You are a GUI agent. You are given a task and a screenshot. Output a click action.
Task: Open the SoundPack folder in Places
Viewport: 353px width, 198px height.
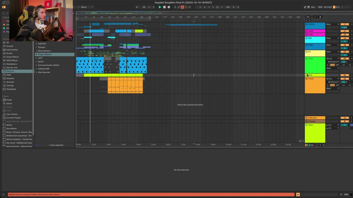[x=11, y=128]
